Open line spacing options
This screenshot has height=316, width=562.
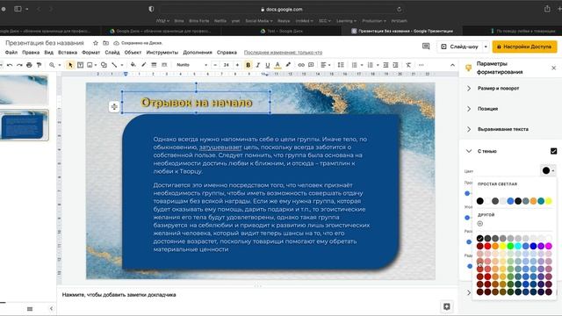coord(341,65)
